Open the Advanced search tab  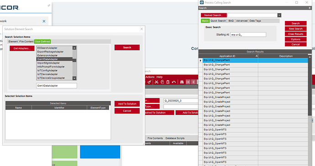pos(241,21)
